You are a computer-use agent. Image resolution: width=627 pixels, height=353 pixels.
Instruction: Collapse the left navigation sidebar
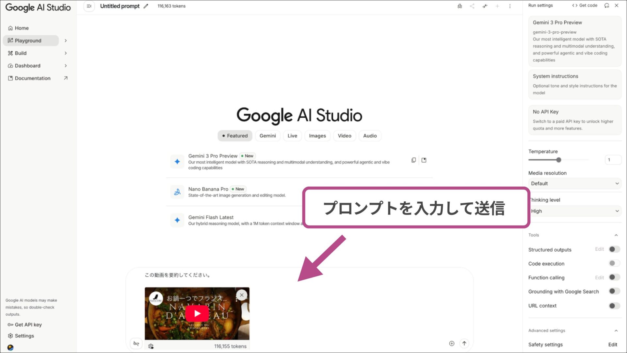(x=88, y=6)
